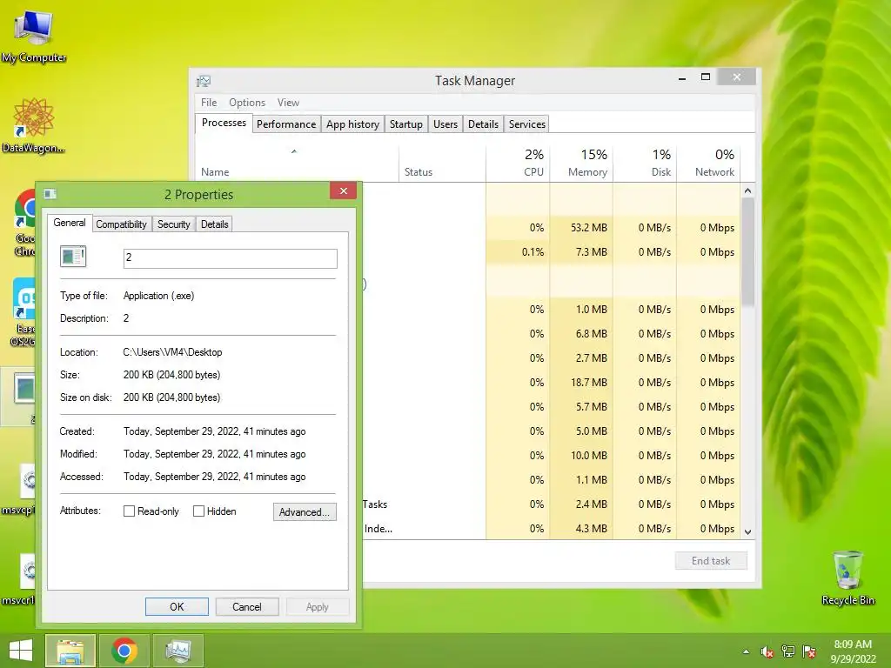Open the My Computer desktop icon

[34, 36]
